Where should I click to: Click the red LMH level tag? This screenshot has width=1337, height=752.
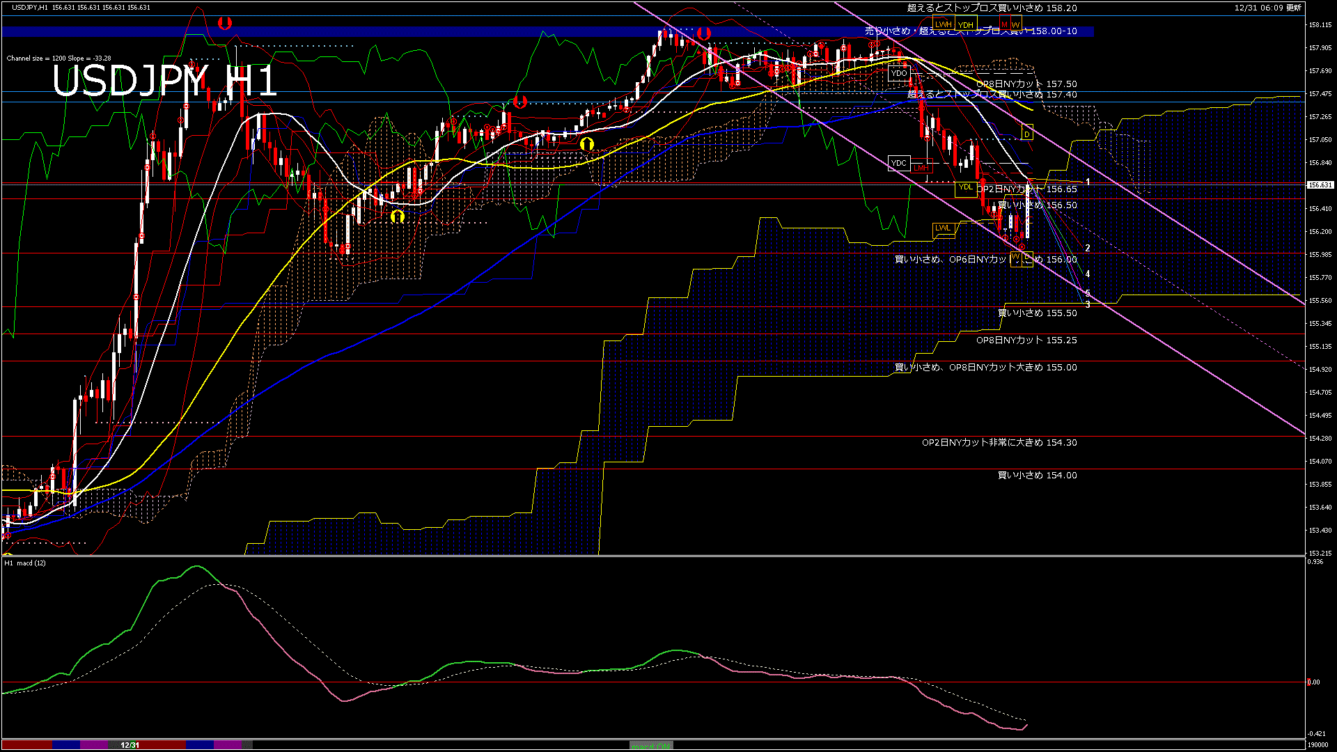pyautogui.click(x=921, y=168)
